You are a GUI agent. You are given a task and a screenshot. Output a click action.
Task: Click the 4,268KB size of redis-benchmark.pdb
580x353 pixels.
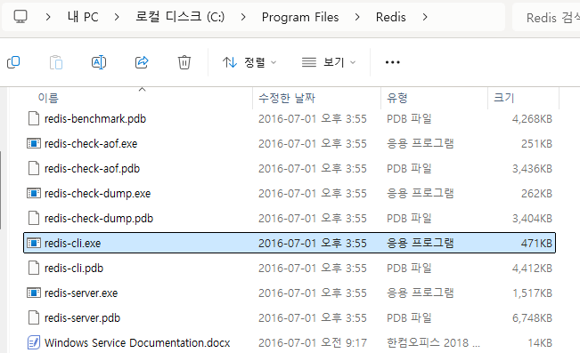coord(532,119)
